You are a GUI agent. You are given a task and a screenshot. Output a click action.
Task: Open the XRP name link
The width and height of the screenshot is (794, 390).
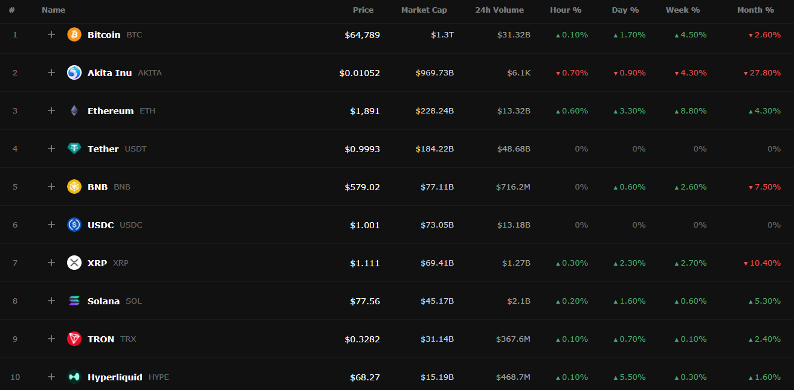tap(97, 263)
